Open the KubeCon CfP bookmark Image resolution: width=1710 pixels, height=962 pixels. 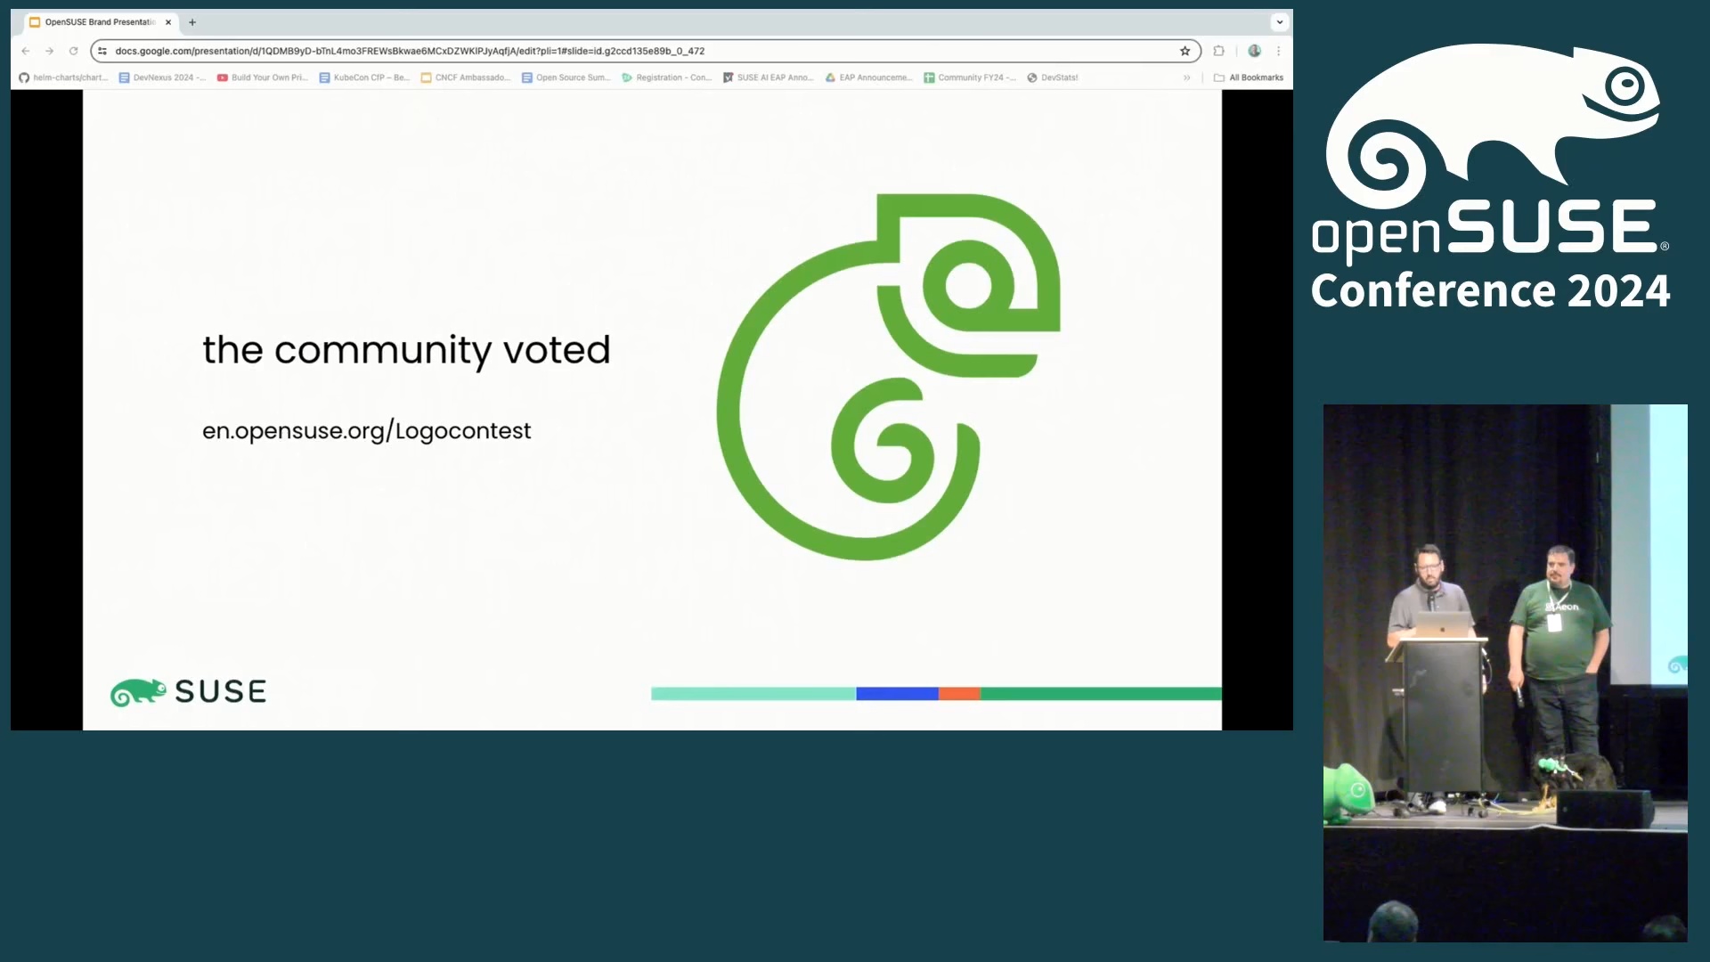pyautogui.click(x=364, y=77)
